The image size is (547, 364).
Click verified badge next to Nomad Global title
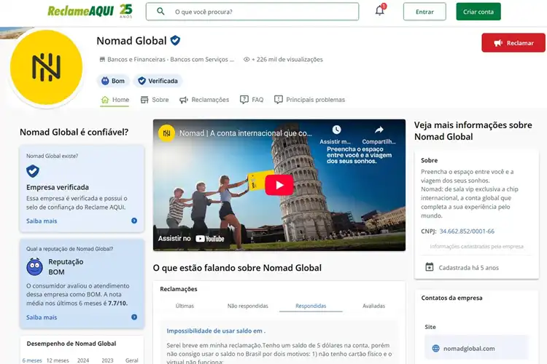tap(175, 41)
